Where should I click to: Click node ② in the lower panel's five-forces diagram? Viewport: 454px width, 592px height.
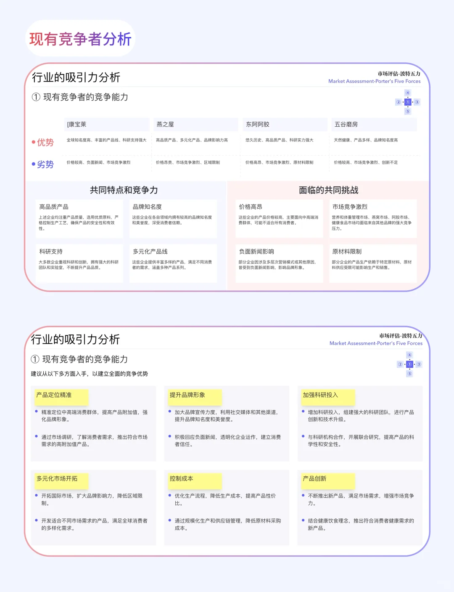coord(400,364)
